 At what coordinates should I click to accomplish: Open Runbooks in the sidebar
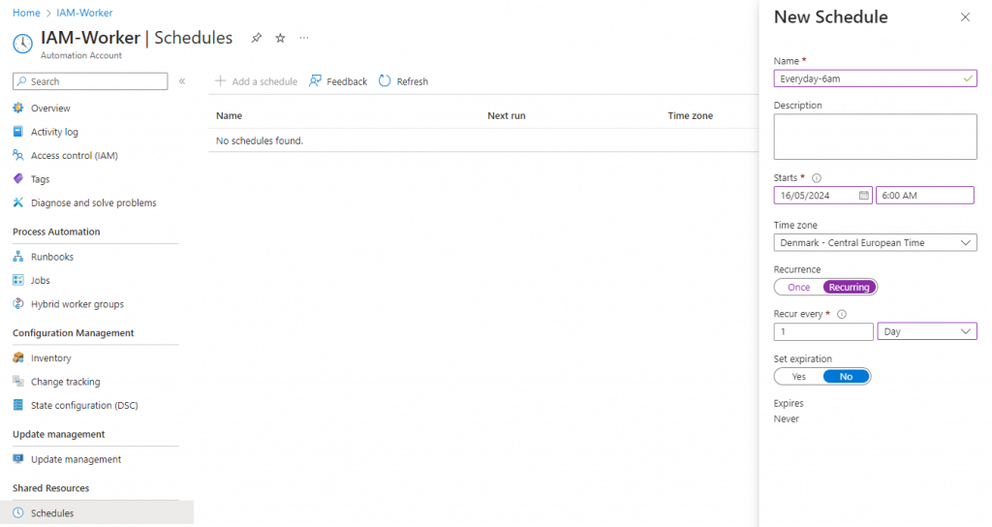(x=51, y=257)
